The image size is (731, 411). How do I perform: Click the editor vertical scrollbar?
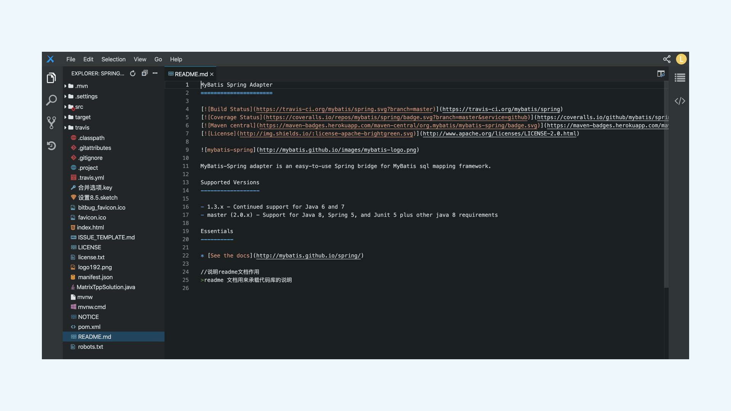click(666, 185)
